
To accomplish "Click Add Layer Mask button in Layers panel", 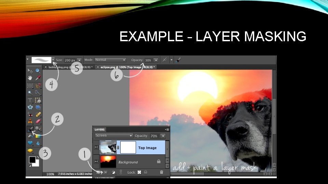I will (x=106, y=172).
